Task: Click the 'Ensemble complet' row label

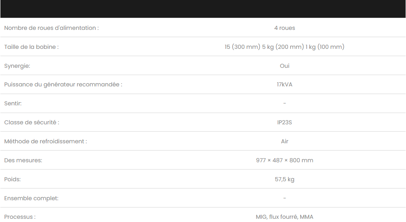Action: [31, 198]
